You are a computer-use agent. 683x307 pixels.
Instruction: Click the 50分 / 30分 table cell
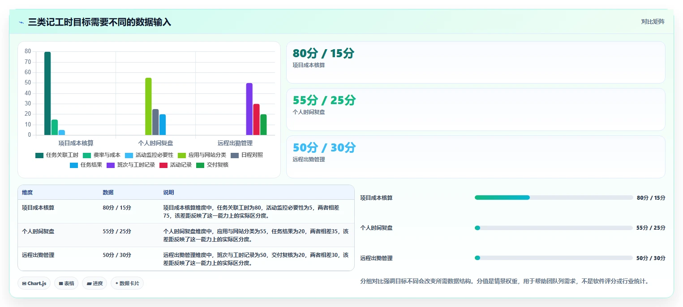pos(117,255)
